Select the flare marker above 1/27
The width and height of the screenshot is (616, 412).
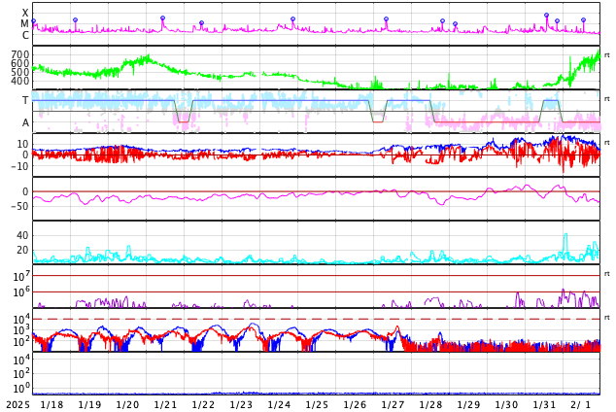[x=386, y=19]
